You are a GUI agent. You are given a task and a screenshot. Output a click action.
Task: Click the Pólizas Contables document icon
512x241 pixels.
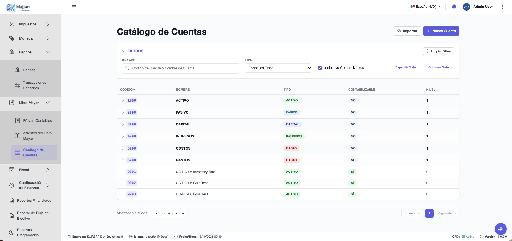(x=17, y=120)
